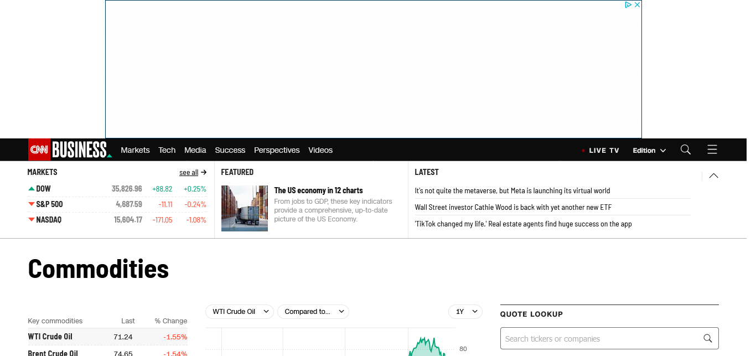Open the Perspectives section
Image resolution: width=756 pixels, height=356 pixels.
coord(276,150)
